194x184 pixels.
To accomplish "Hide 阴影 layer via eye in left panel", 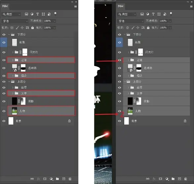I will point(4,101).
